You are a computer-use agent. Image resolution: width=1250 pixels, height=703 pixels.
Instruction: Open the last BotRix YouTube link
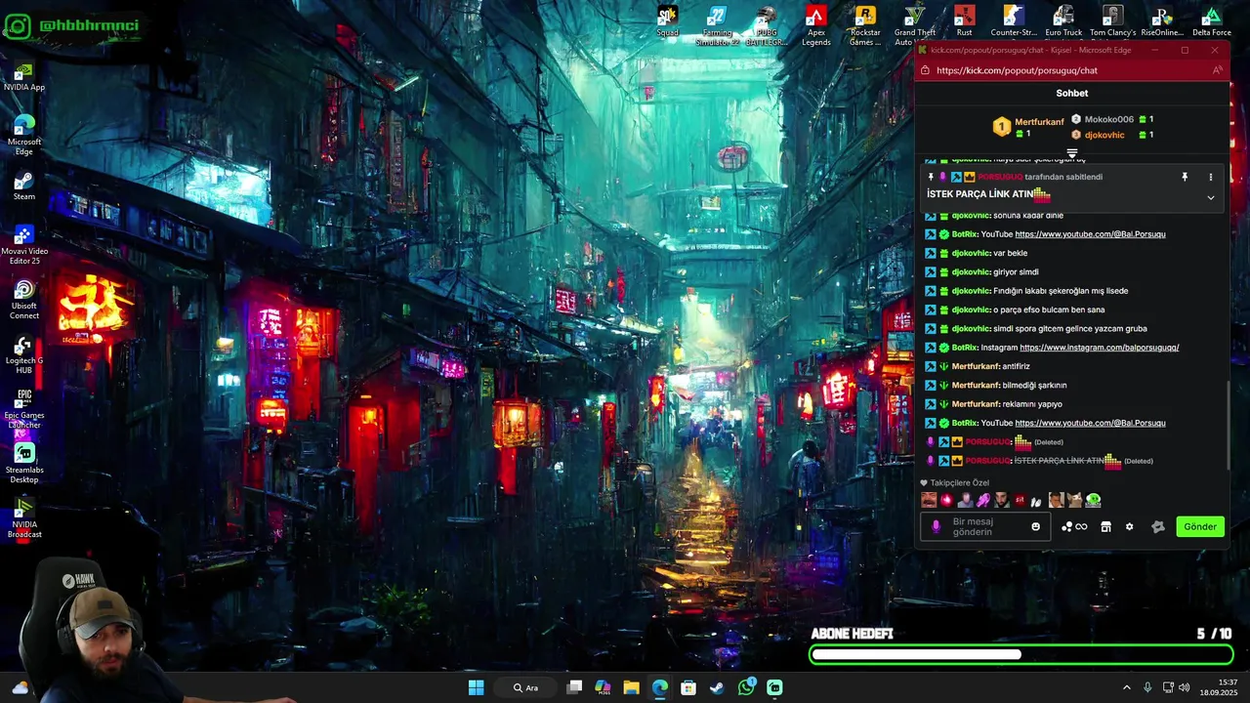1090,423
